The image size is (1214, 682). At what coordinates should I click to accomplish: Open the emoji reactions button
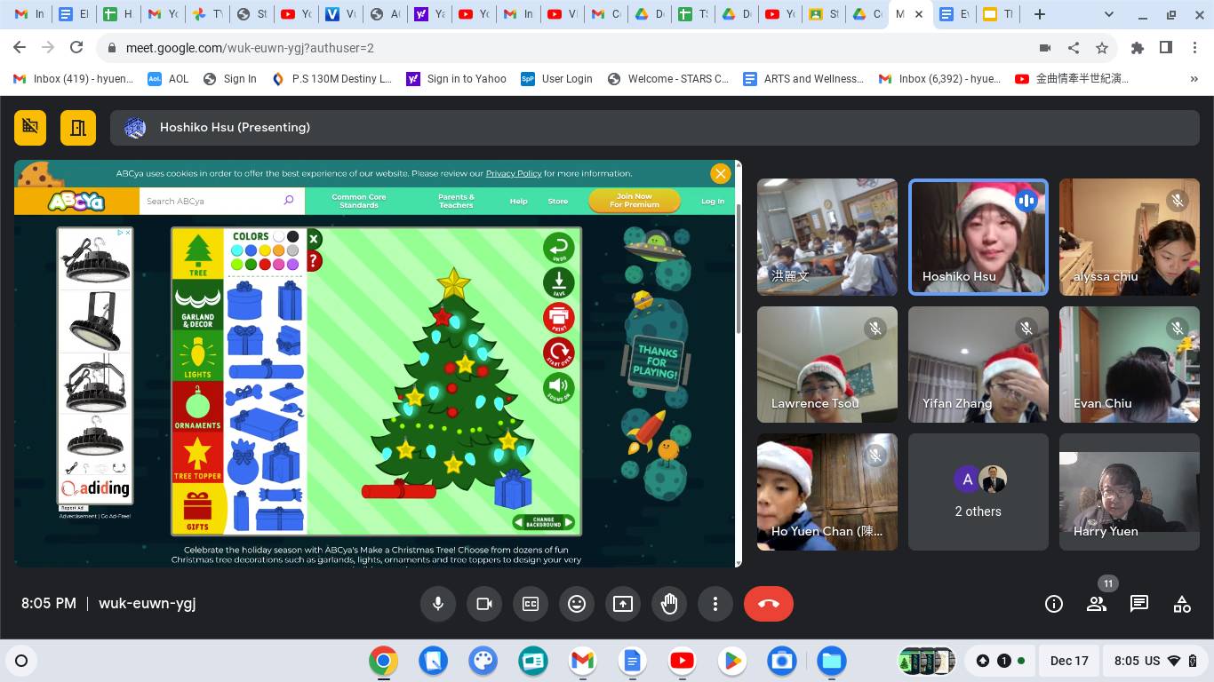pos(577,604)
